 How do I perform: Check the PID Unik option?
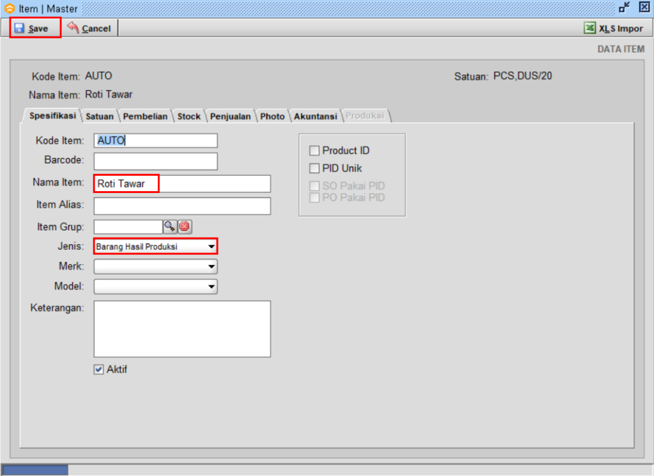[x=314, y=168]
